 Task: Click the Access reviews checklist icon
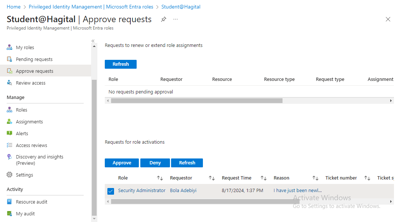pos(10,145)
